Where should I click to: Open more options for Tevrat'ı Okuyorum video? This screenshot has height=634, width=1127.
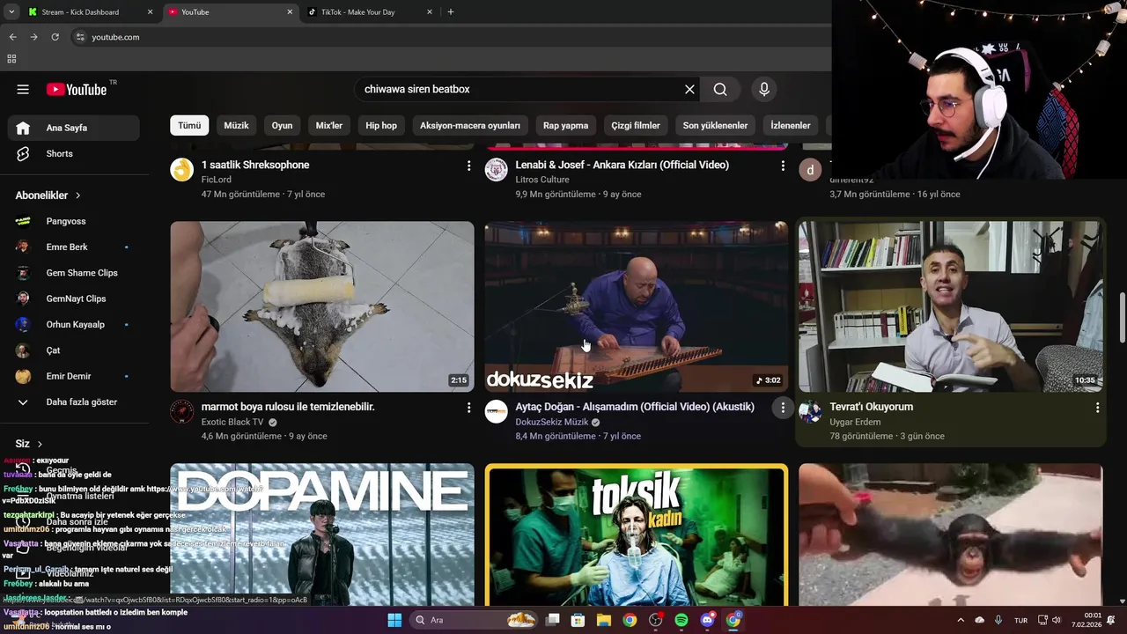pyautogui.click(x=1097, y=408)
